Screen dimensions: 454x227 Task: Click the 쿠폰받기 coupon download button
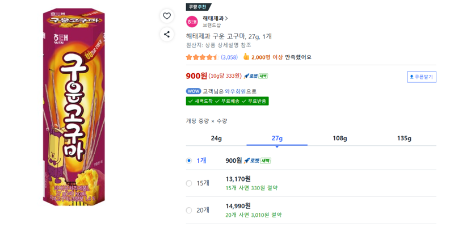pyautogui.click(x=422, y=77)
